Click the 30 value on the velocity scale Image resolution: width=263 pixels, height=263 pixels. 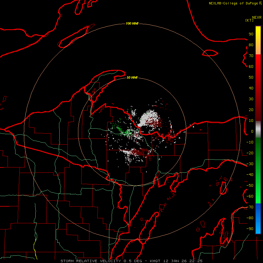click(x=251, y=99)
